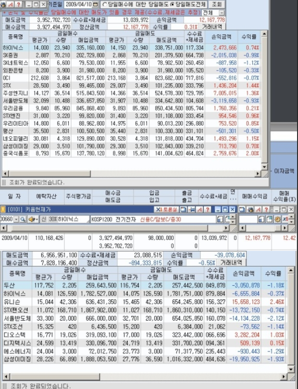Screen dimensions: 298x389
Task: Click up arrow of bottom table scrollbar
Action: 291,270
